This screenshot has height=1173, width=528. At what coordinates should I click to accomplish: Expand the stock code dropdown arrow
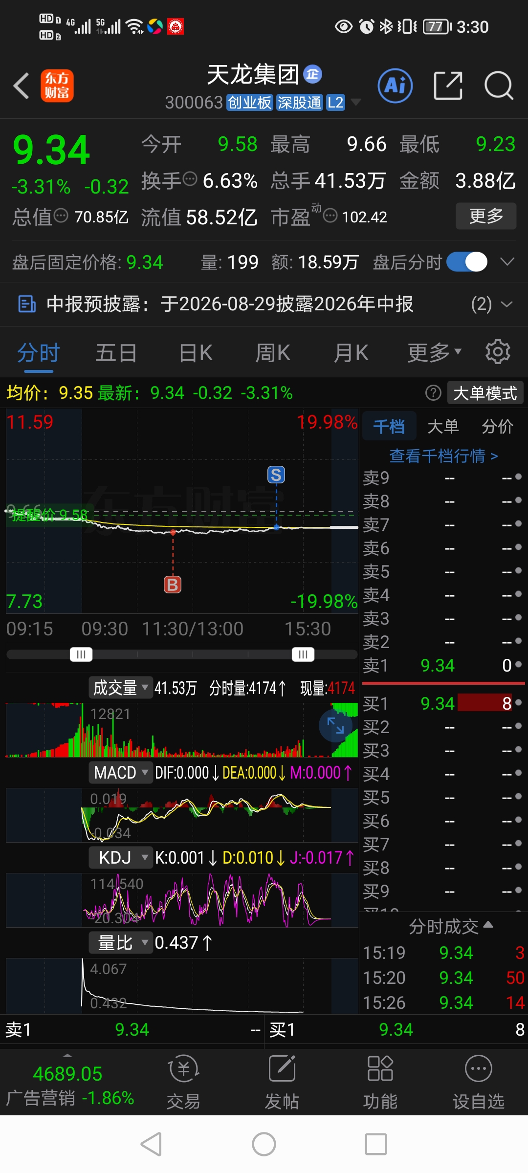[356, 102]
